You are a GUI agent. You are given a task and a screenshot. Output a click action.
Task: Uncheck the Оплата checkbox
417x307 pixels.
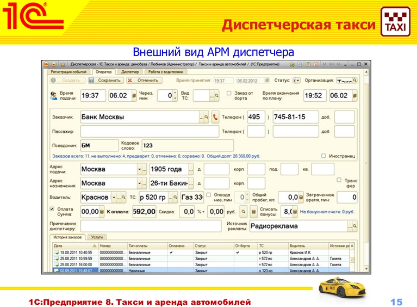52,208
